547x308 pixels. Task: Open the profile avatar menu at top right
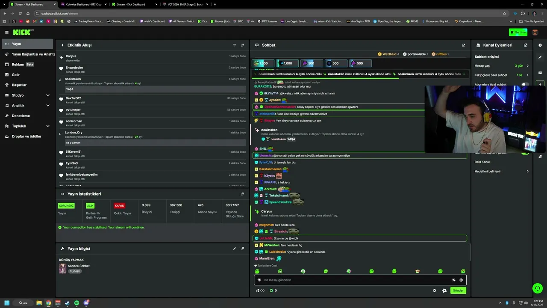[x=535, y=32]
